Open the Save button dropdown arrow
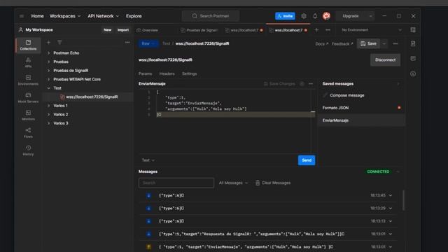448x252 pixels. coord(384,43)
